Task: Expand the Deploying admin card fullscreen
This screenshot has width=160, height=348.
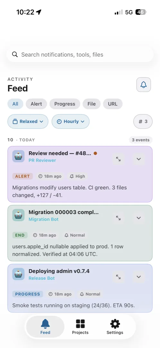Action: (119, 277)
